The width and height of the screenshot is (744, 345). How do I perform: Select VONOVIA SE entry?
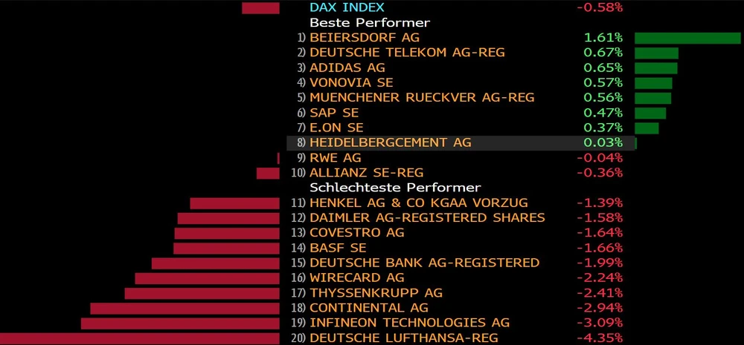[351, 82]
